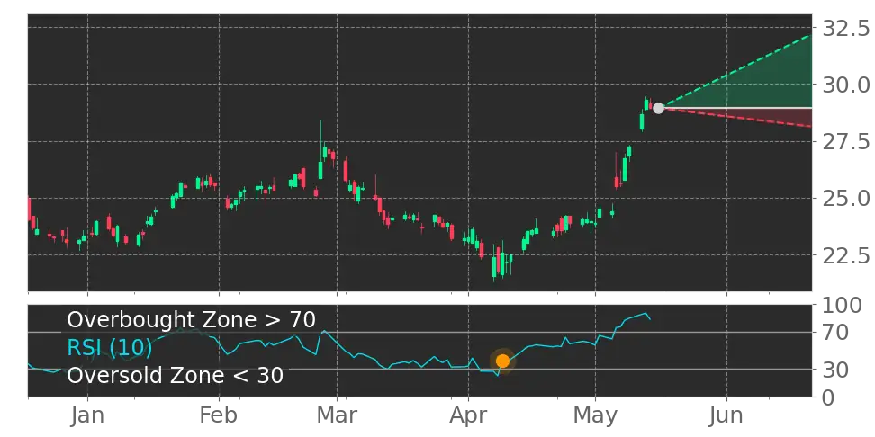
Task: Click the 30.0 price axis label
Action: pyautogui.click(x=846, y=85)
